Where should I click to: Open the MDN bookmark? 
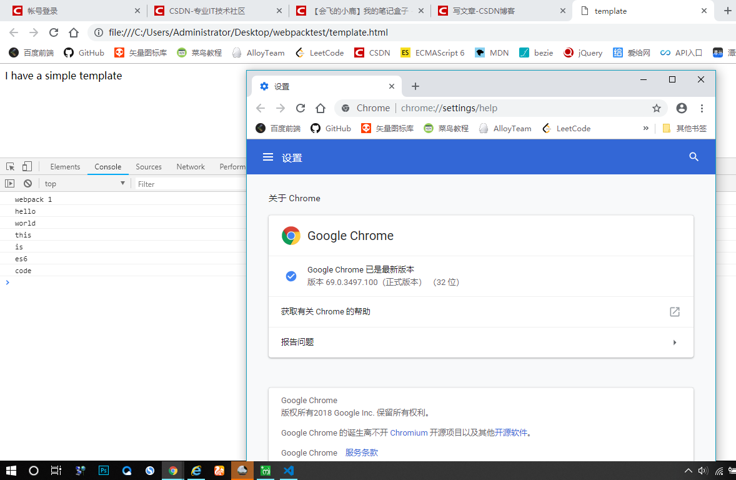pyautogui.click(x=492, y=52)
